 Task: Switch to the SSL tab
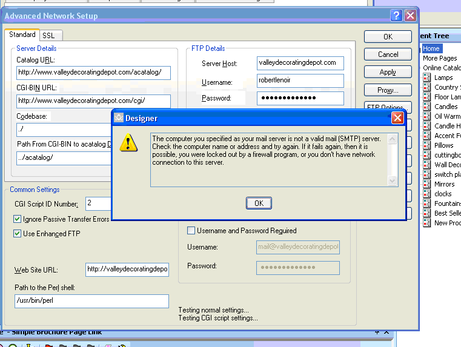click(x=48, y=36)
